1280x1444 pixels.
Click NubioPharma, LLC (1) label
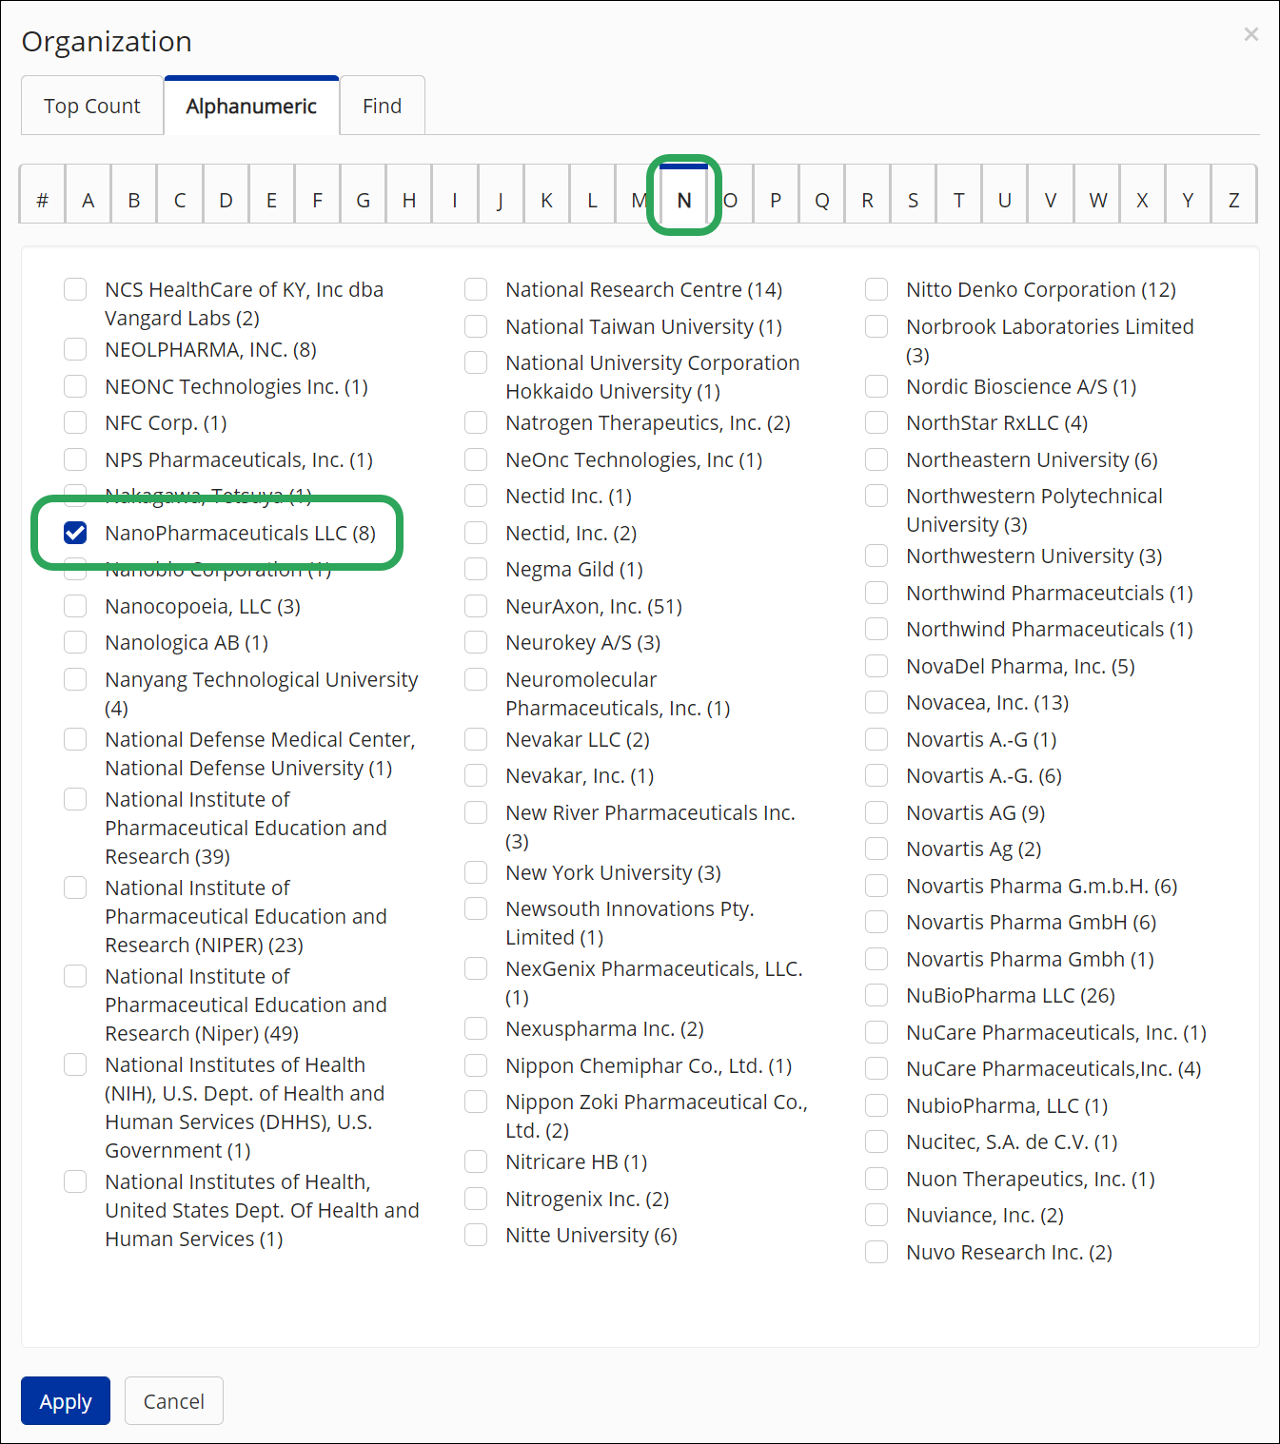[1007, 1105]
